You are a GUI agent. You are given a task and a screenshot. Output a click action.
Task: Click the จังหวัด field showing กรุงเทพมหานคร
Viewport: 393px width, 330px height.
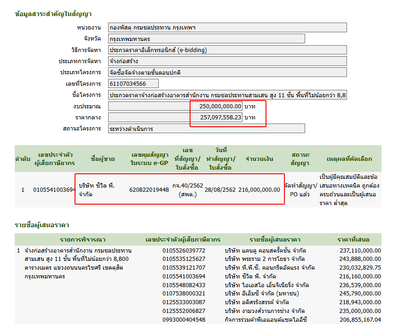pyautogui.click(x=206, y=39)
